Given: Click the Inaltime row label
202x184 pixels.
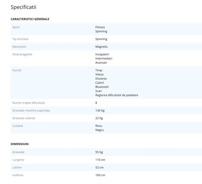Looking at the screenshot, I should (18, 175).
